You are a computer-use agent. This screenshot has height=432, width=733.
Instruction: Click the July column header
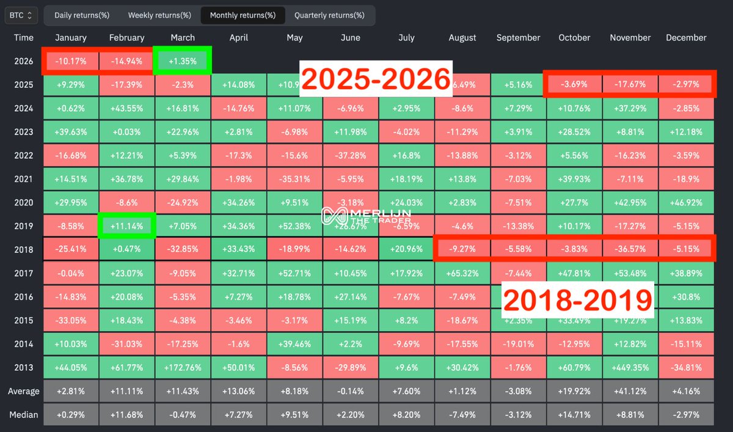click(406, 37)
